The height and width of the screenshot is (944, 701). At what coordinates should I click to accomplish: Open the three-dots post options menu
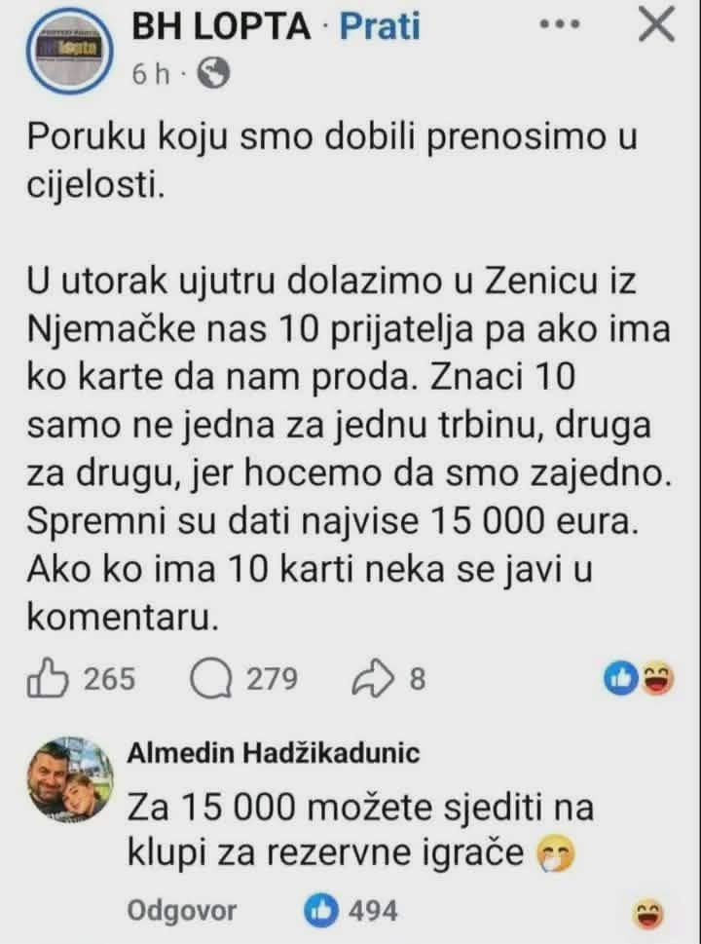(560, 24)
